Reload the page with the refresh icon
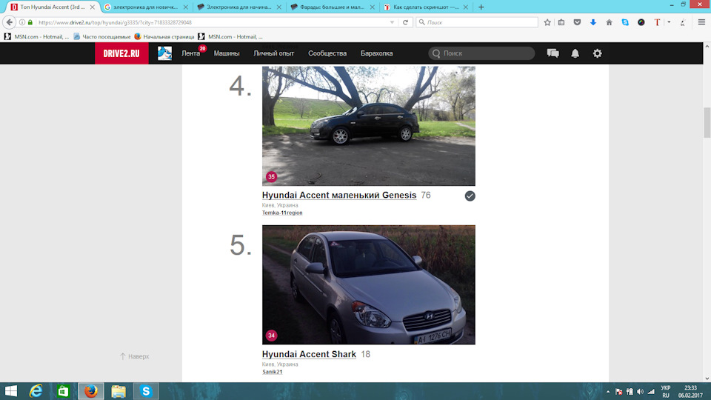711x400 pixels. click(x=405, y=22)
